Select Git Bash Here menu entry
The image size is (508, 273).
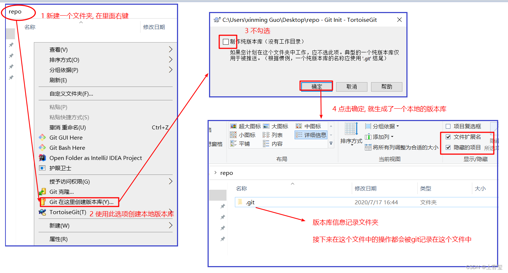[x=67, y=148]
